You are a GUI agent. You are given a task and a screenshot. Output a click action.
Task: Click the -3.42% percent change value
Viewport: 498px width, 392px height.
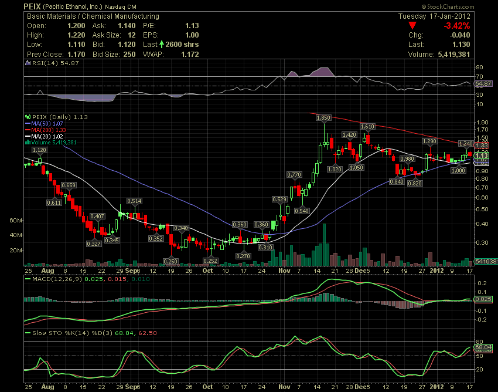point(457,25)
